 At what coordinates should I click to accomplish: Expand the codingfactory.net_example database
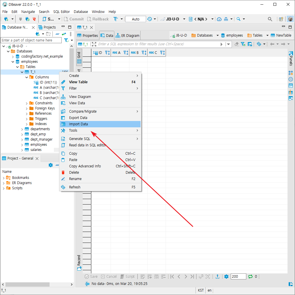click(x=13, y=56)
